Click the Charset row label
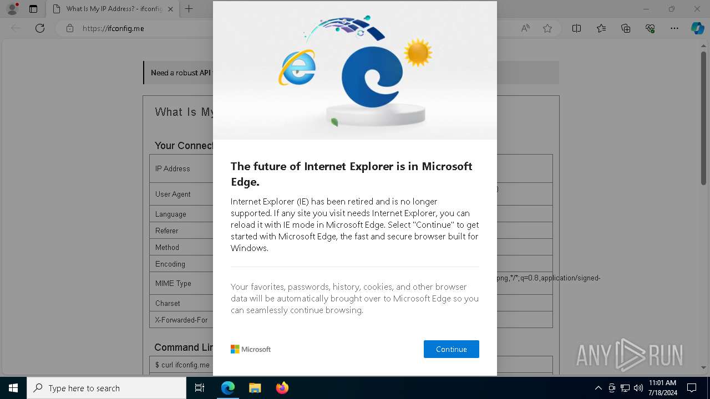The height and width of the screenshot is (399, 710). (x=168, y=303)
